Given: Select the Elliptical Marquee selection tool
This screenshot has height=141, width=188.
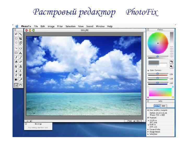Looking at the screenshot, I should 16,43.
